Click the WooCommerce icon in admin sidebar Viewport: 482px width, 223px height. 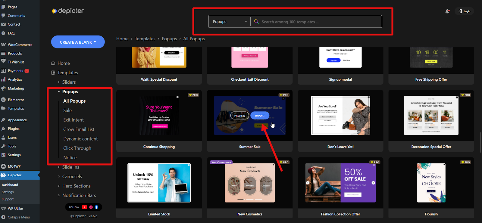click(3, 45)
